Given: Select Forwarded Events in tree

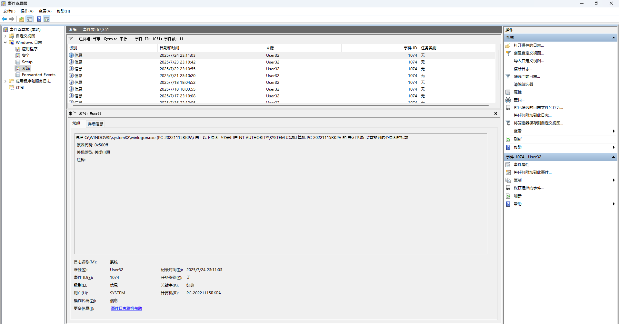Looking at the screenshot, I should (39, 75).
